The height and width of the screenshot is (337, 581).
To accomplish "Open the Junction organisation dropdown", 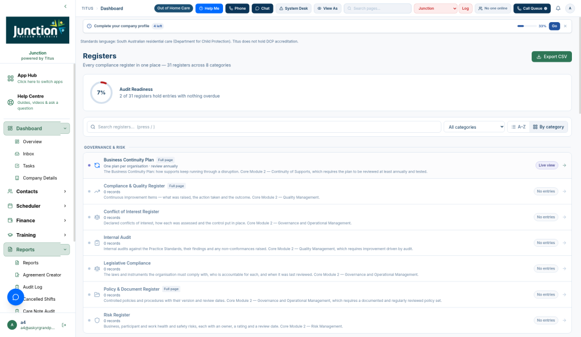I will pyautogui.click(x=436, y=8).
